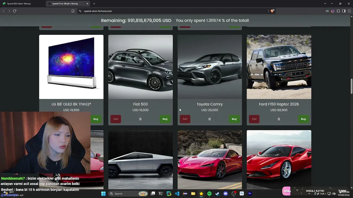Sell a Fiat 500
Viewport: 353px width, 198px height.
pos(116,119)
